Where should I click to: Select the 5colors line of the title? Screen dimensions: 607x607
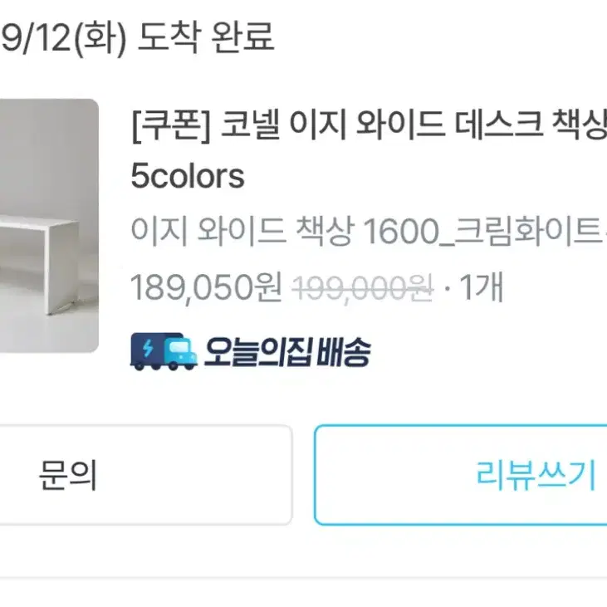188,177
